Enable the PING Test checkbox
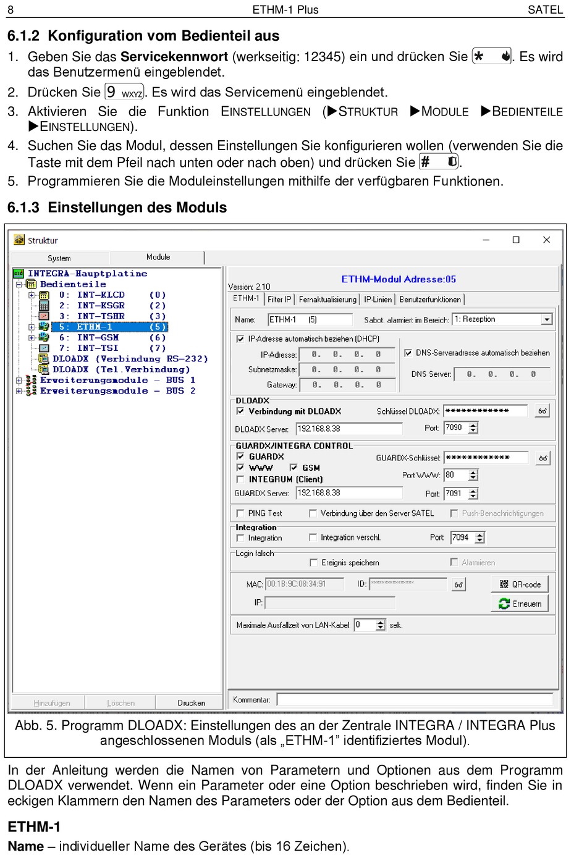This screenshot has height=863, width=587. [x=240, y=513]
